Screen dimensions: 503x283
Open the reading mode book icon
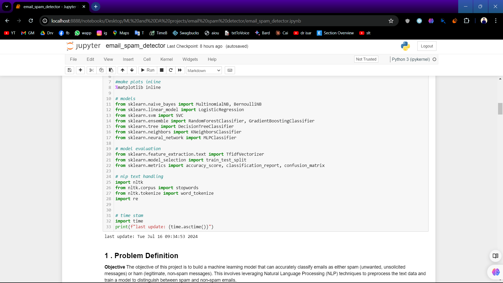coord(495,256)
